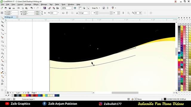Select the Connector tool in the toolbox
This screenshot has width=191, height=107.
coord(2,61)
